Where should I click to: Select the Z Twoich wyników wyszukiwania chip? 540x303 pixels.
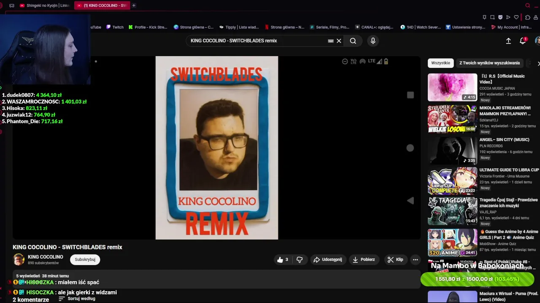click(x=489, y=63)
